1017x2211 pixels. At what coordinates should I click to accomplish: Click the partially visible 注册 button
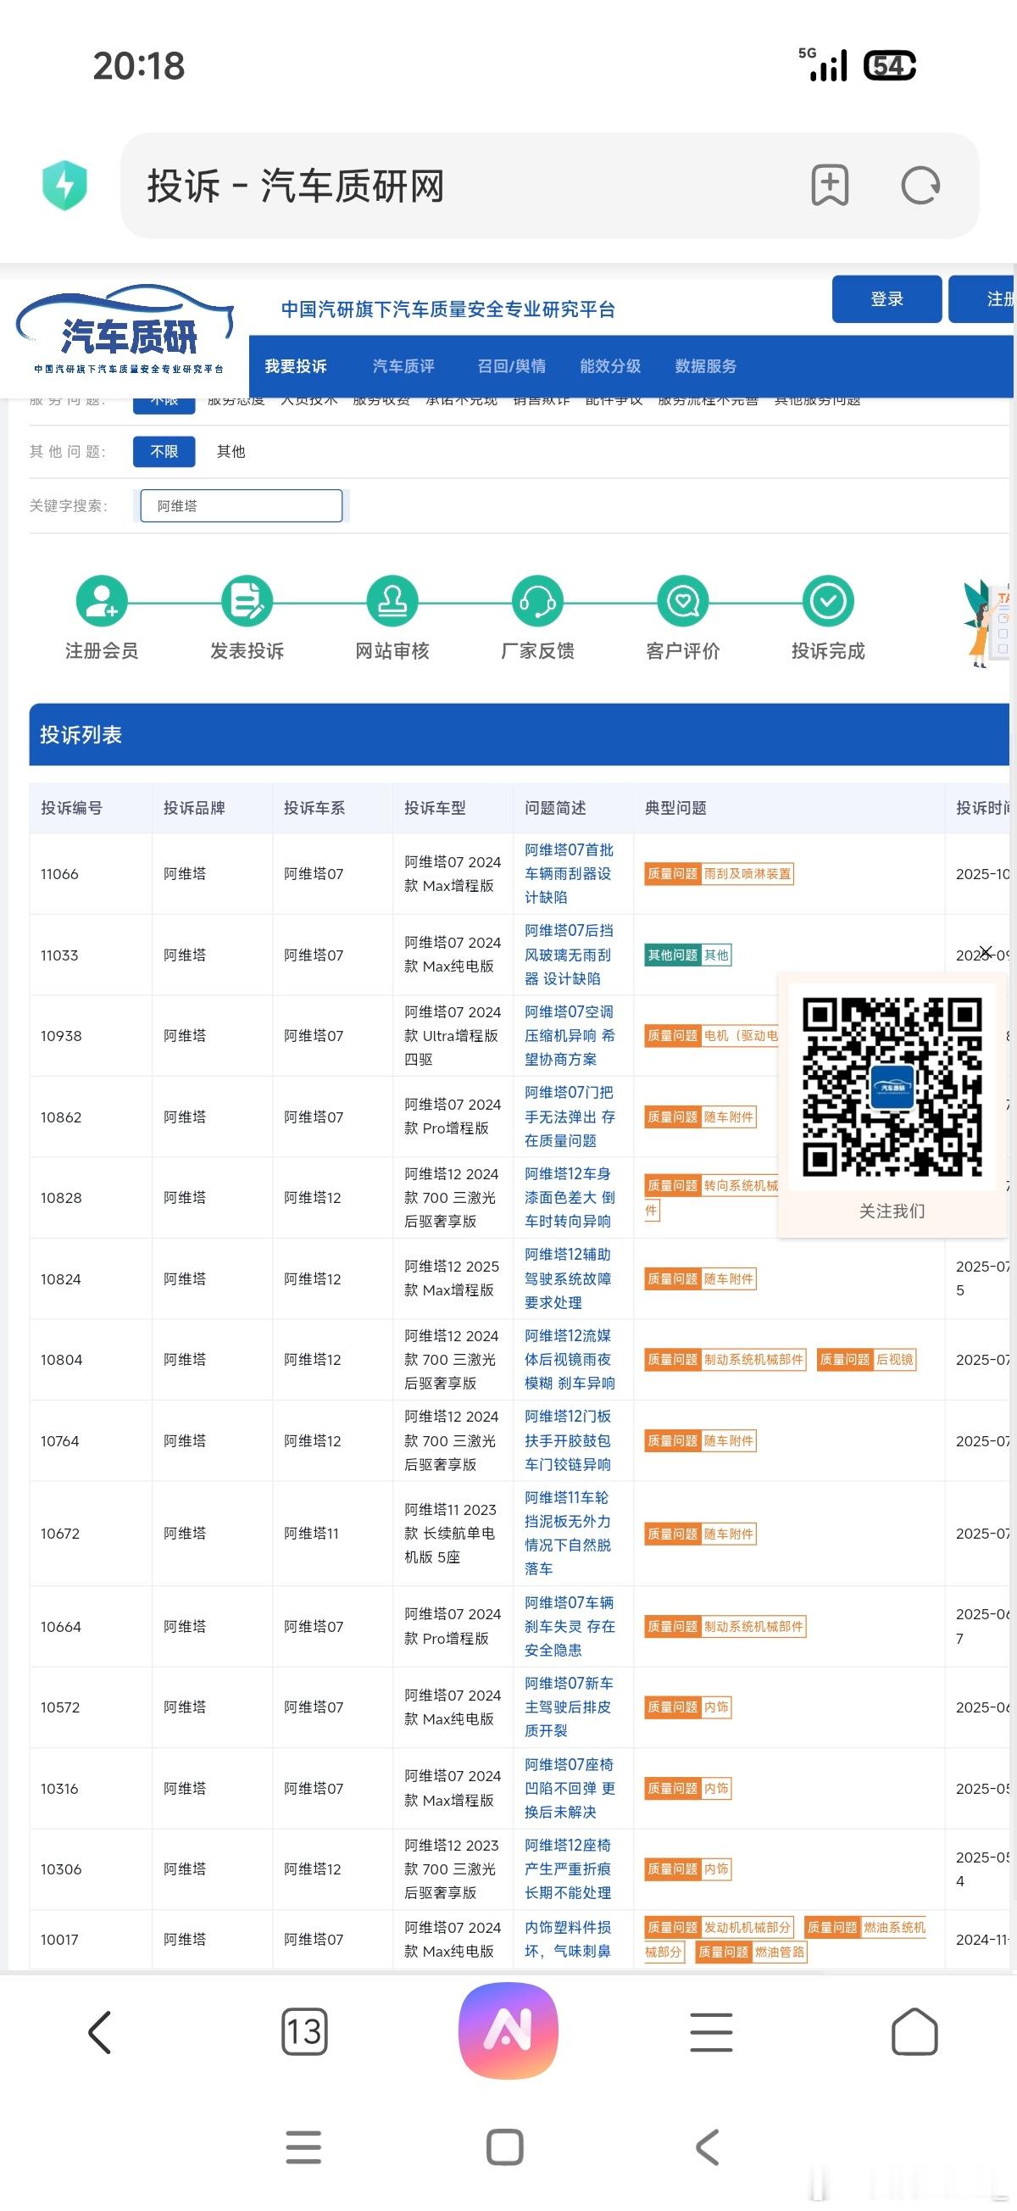point(981,298)
